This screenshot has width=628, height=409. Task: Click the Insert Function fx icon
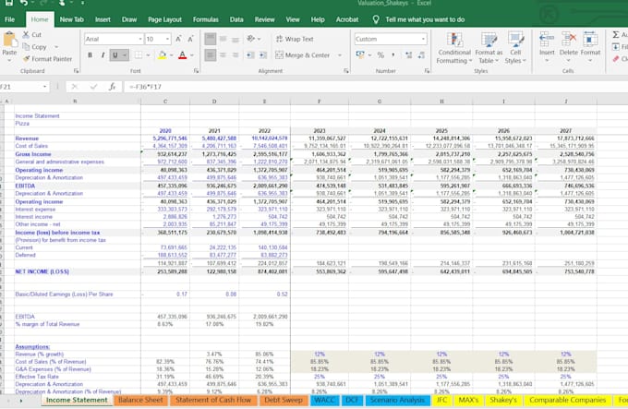[x=112, y=87]
